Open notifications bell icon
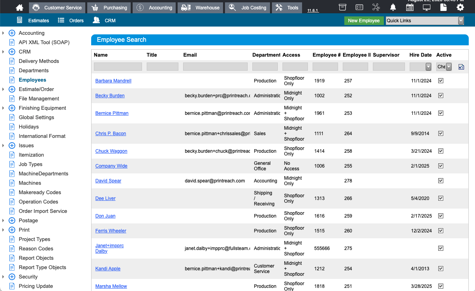 click(x=393, y=7)
